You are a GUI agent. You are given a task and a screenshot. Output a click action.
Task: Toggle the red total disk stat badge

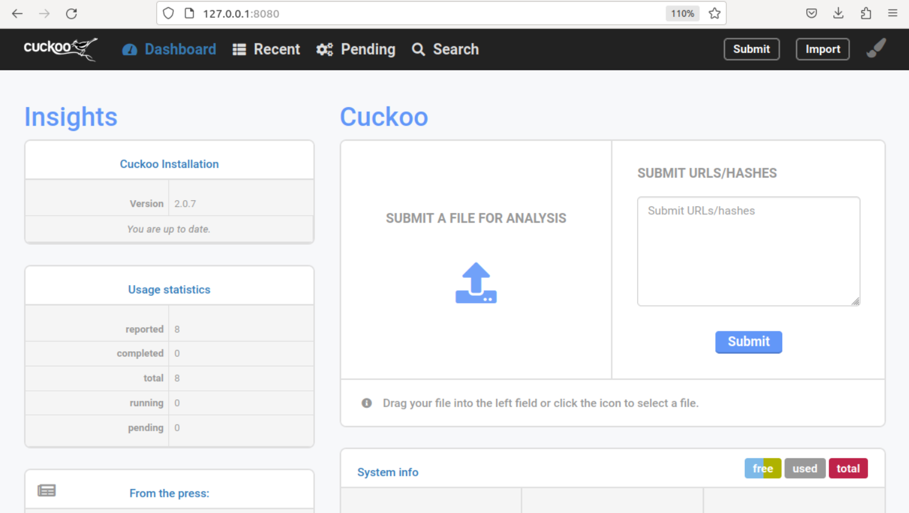[x=848, y=468]
